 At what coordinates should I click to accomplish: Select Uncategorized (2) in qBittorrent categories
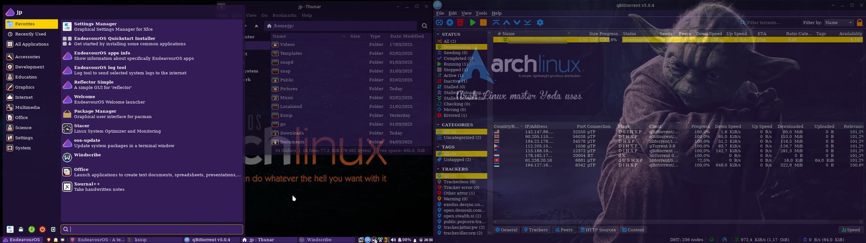pos(461,138)
